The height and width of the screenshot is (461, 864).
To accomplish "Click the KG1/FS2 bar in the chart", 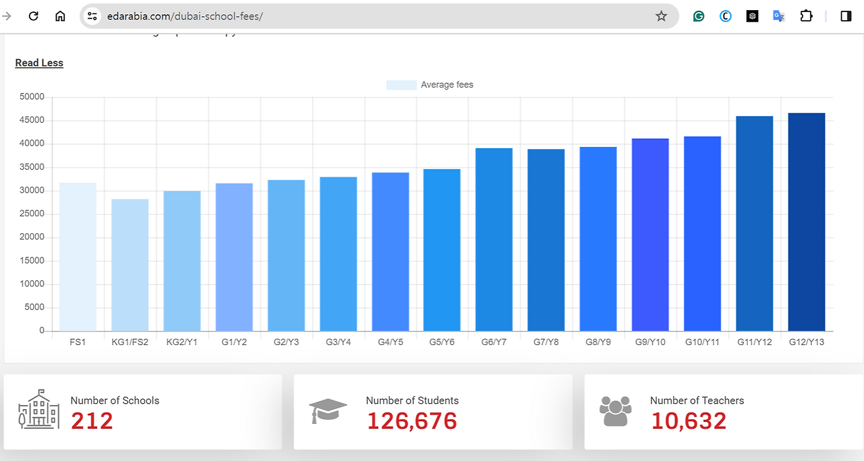I will click(130, 265).
